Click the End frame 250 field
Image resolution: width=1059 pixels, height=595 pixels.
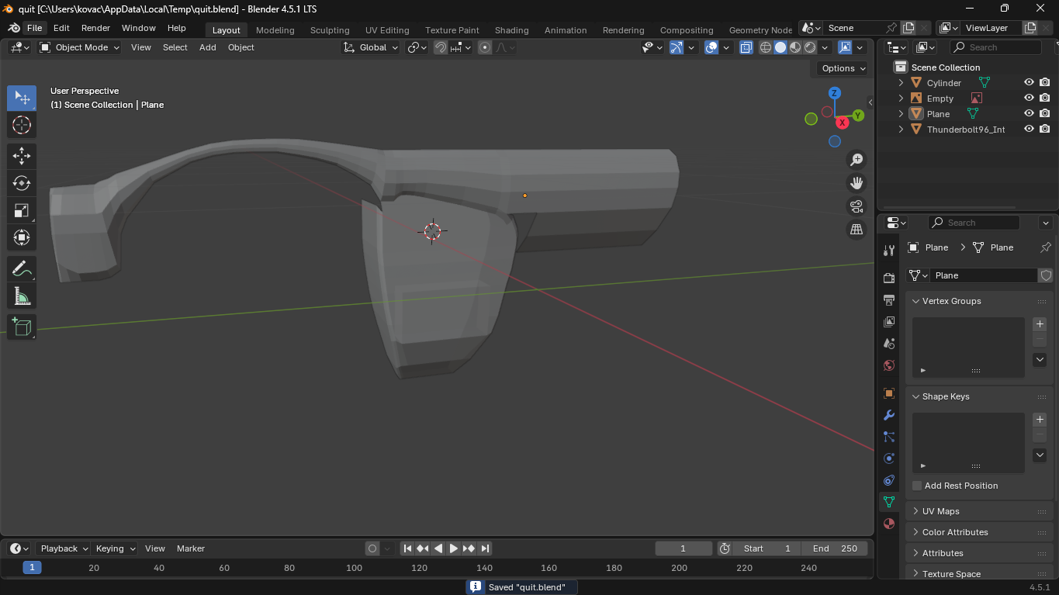click(835, 548)
